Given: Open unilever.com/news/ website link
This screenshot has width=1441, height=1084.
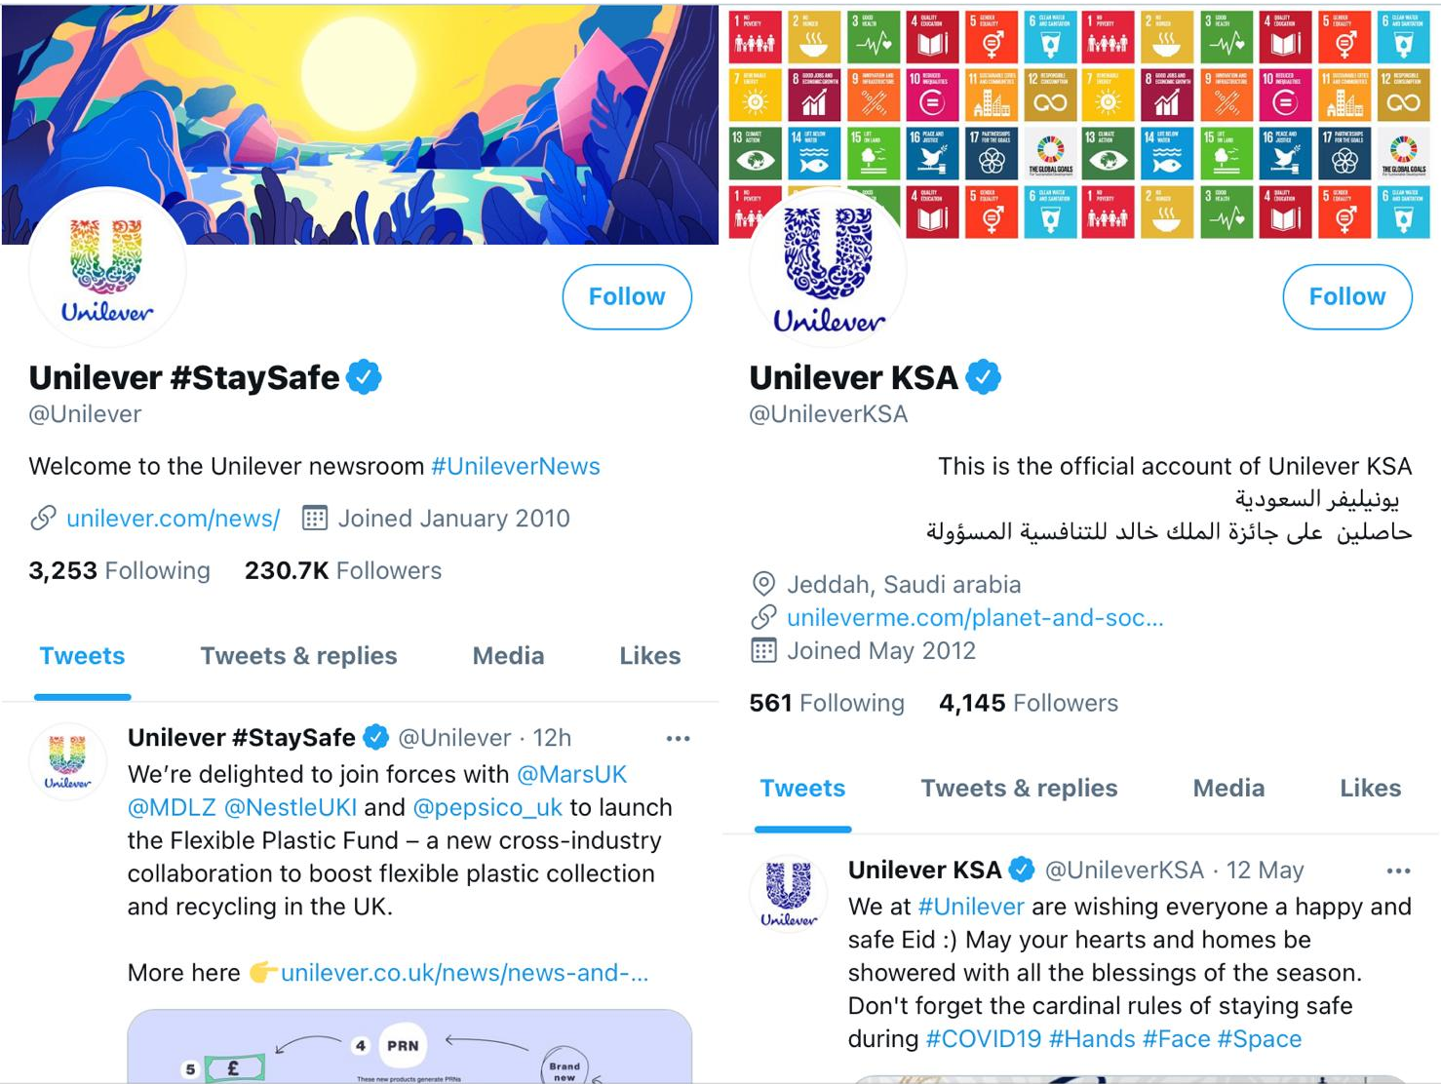Looking at the screenshot, I should tap(174, 519).
